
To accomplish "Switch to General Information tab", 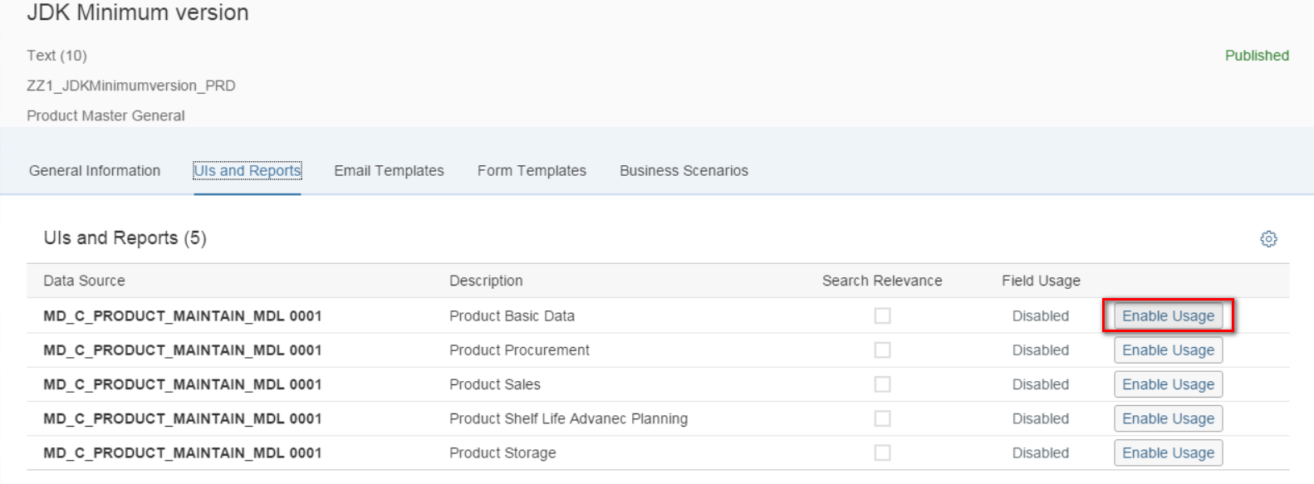I will coord(95,170).
